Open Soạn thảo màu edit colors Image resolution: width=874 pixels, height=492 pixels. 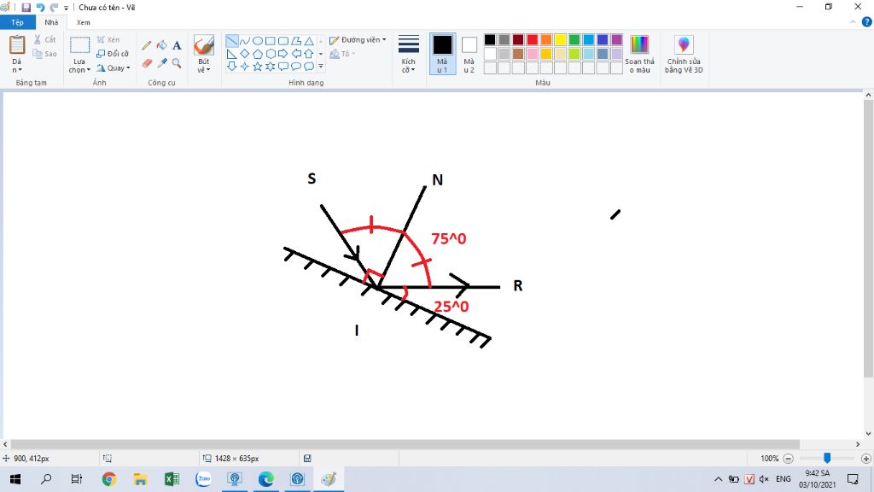point(639,54)
